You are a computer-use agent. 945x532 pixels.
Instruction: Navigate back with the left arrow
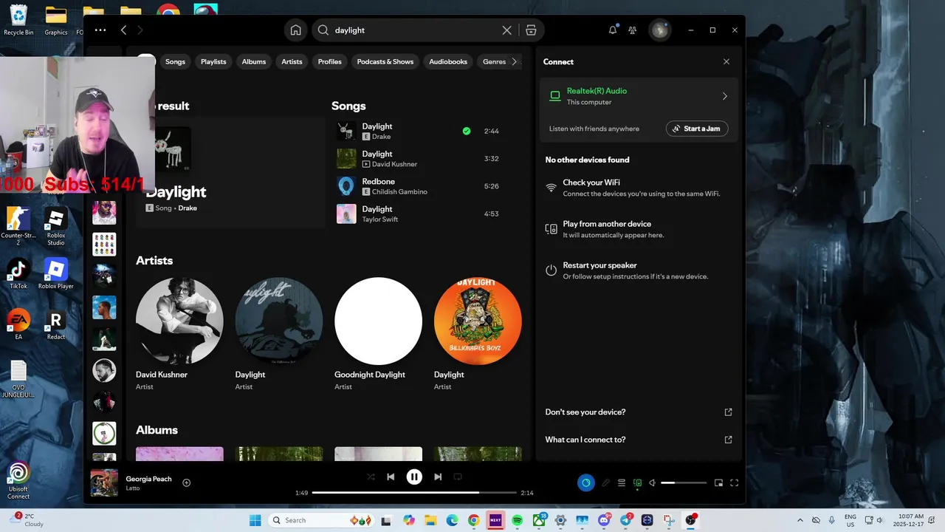[123, 30]
